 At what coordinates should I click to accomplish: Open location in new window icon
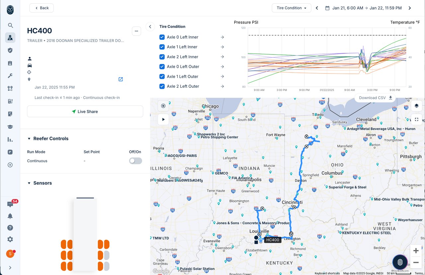pyautogui.click(x=121, y=79)
